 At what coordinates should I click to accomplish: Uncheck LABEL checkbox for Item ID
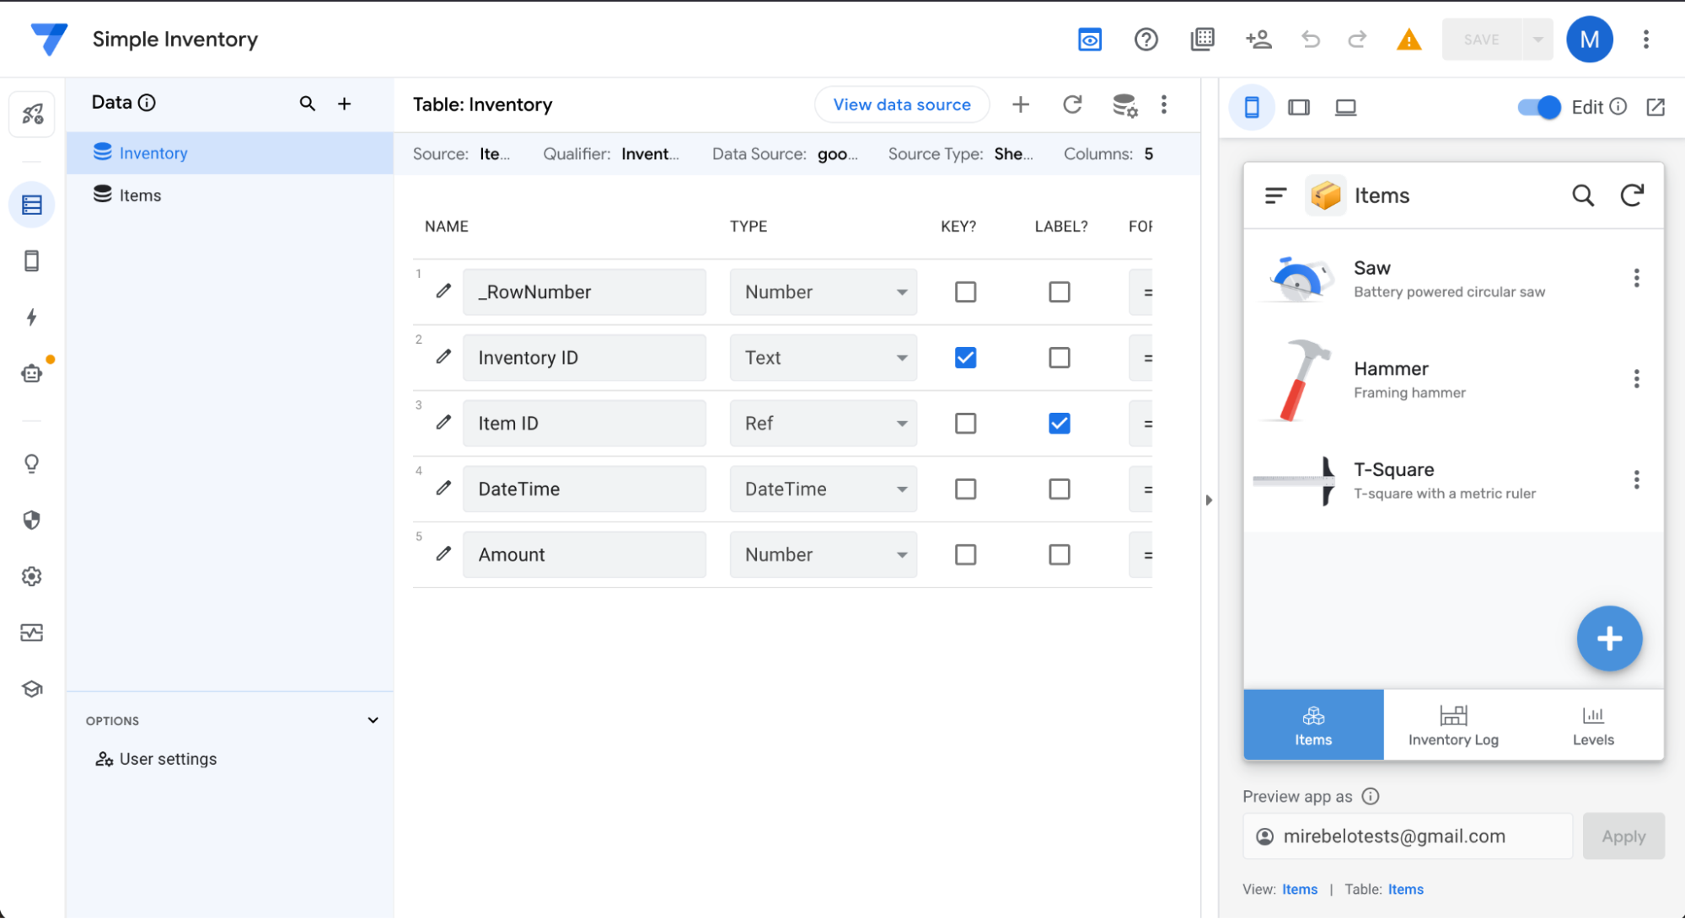[x=1060, y=423]
